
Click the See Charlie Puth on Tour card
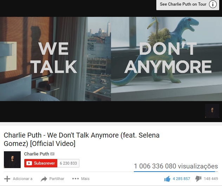(188, 5)
